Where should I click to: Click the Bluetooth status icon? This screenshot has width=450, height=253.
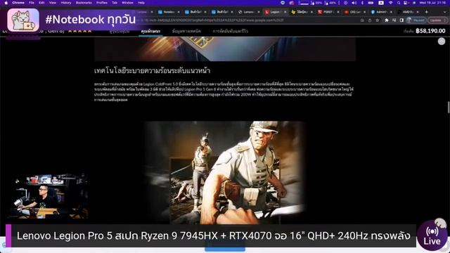(362, 3)
